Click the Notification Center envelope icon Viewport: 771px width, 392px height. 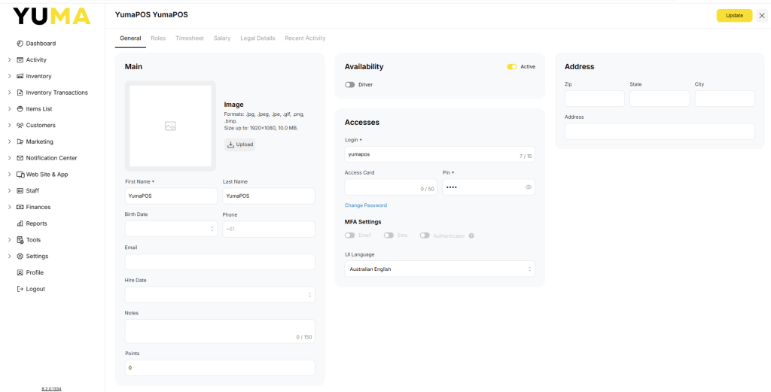tap(20, 158)
